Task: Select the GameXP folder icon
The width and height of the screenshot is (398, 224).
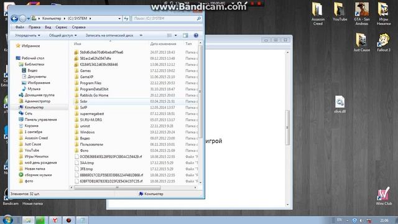Action: click(x=76, y=77)
